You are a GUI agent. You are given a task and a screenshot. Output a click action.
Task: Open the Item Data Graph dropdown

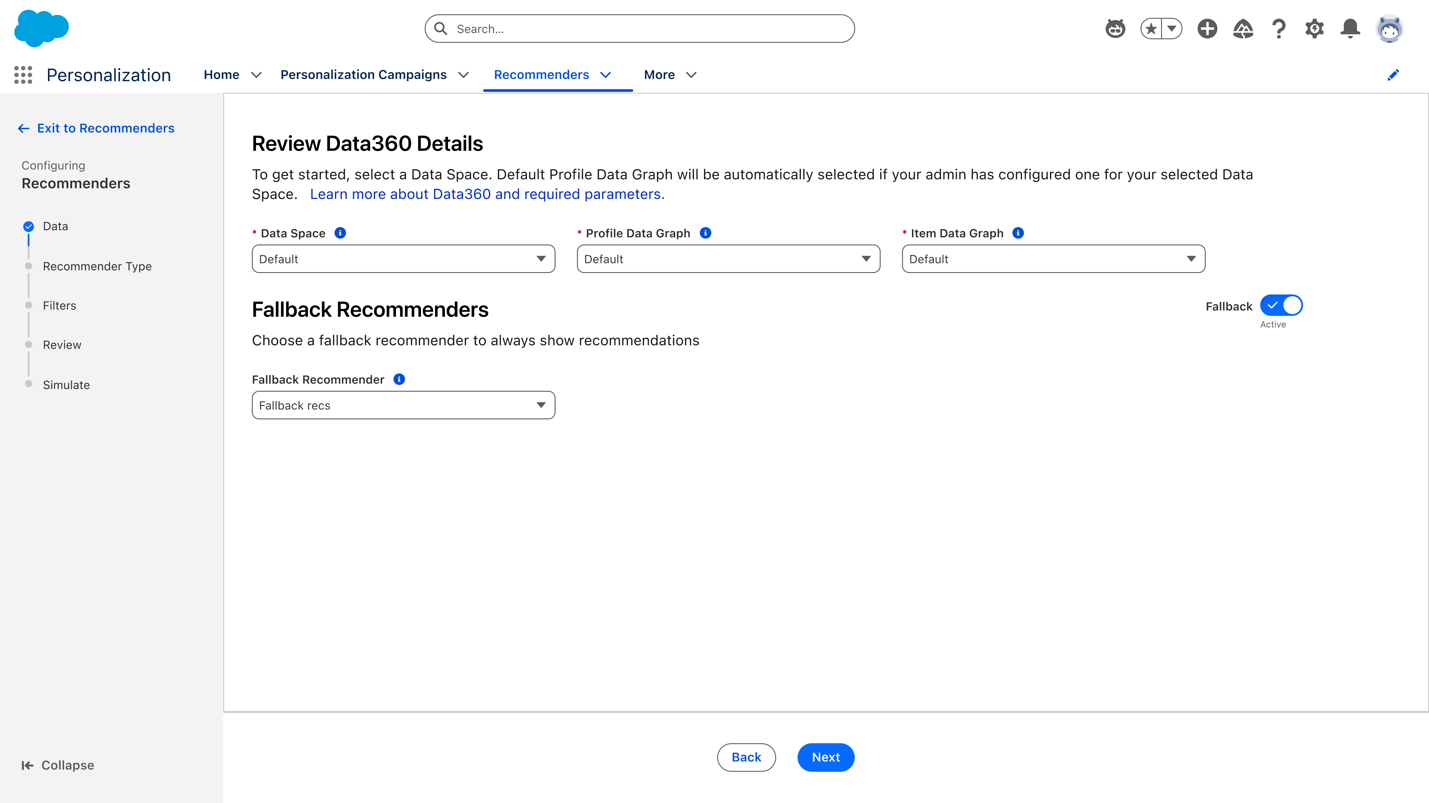click(x=1054, y=259)
